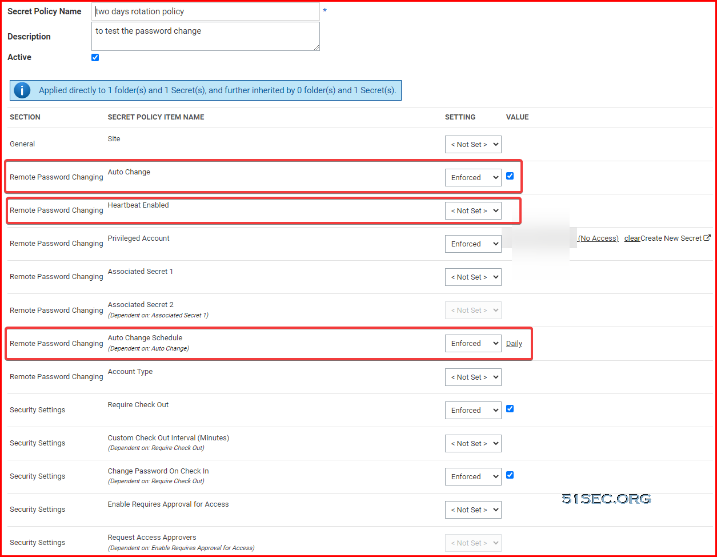
Task: Click the Description field label
Action: (29, 37)
